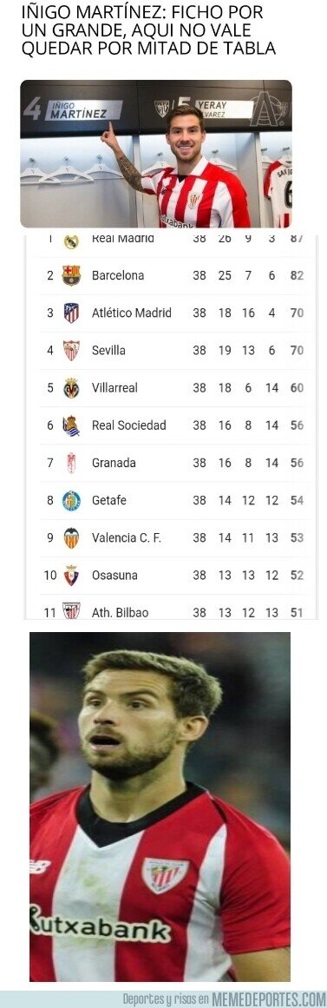Click the Real Madrid club crest
This screenshot has height=1008, width=327.
[x=71, y=241]
